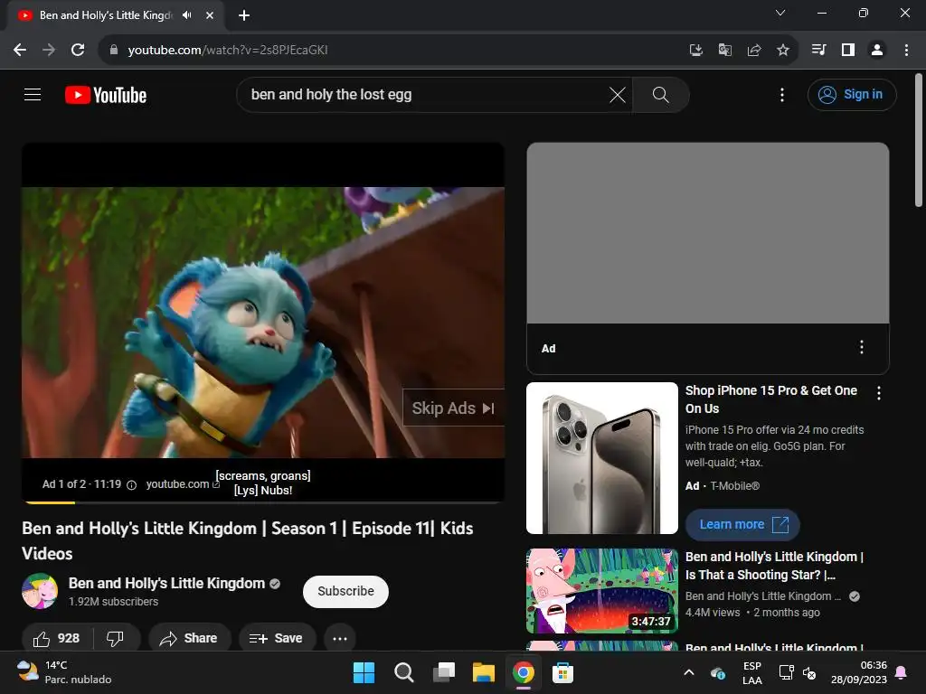Bookmark this tab with the star
The height and width of the screenshot is (694, 926).
(783, 51)
